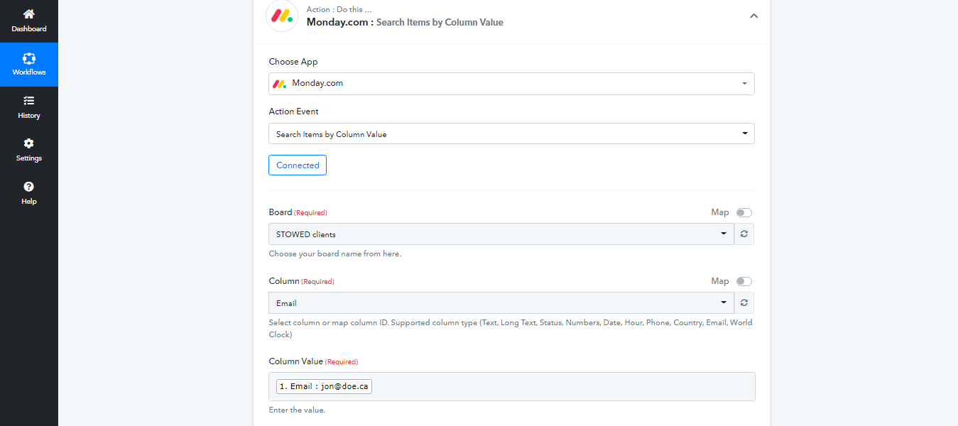Toggle the Map switch for Column
Image resolution: width=958 pixels, height=426 pixels.
(x=744, y=281)
